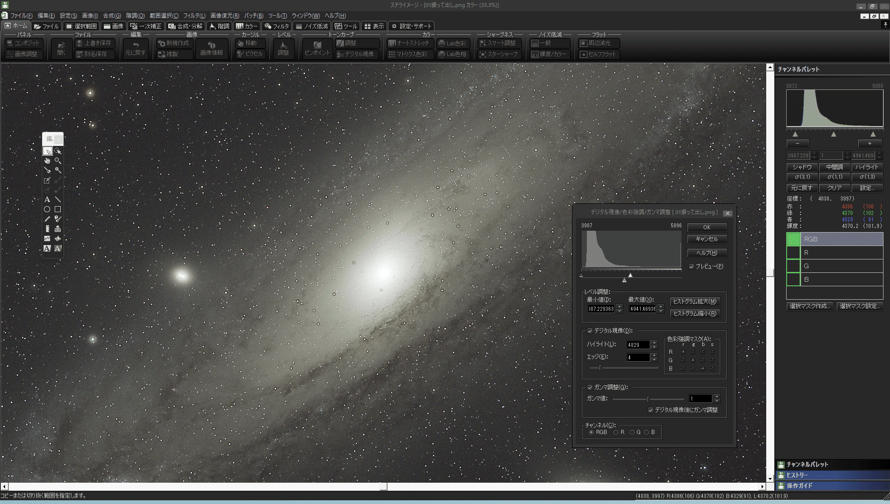Select the hand pan tool
The height and width of the screenshot is (504, 890).
click(47, 161)
